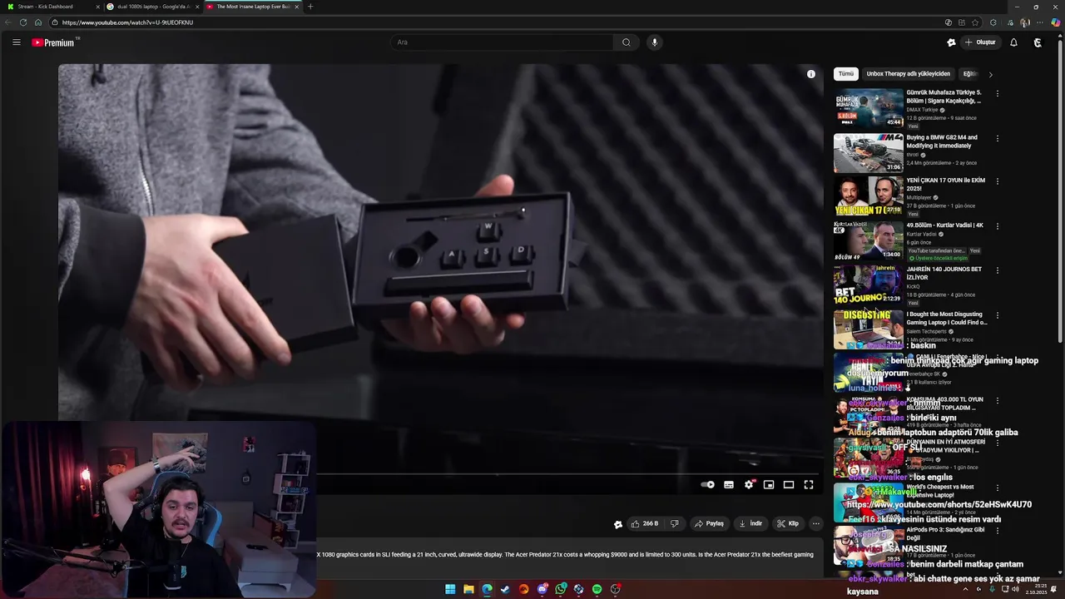The width and height of the screenshot is (1065, 599).
Task: Open Edge profile avatar
Action: click(1025, 22)
